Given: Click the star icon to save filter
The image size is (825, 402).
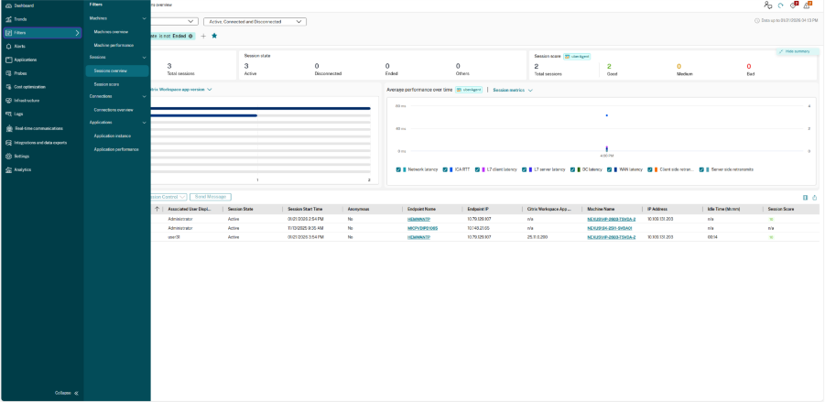Looking at the screenshot, I should (x=214, y=36).
